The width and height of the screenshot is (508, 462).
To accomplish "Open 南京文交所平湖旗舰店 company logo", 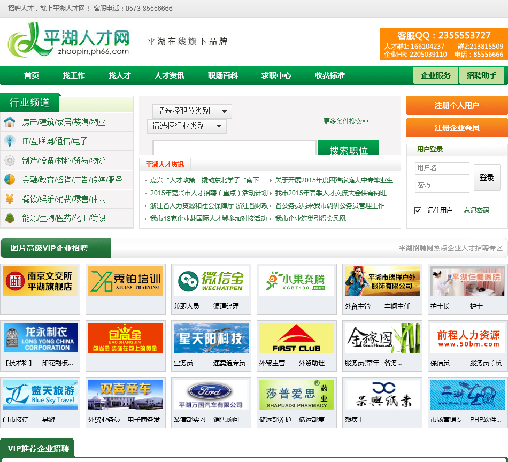I will pos(40,281).
